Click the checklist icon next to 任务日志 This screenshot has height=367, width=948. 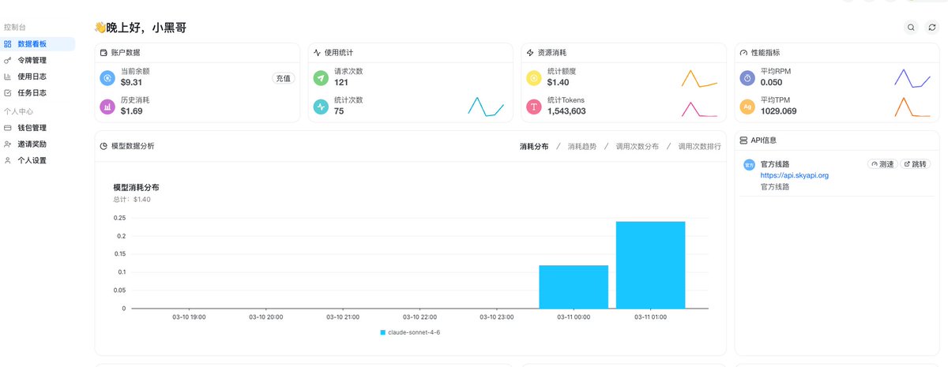[8, 92]
